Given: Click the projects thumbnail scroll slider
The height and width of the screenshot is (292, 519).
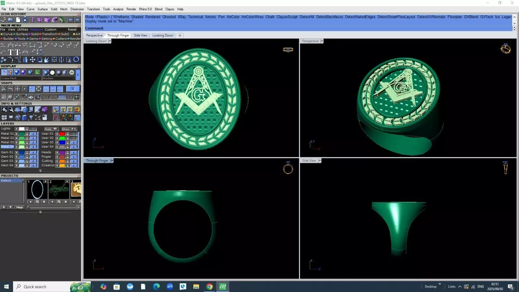Looking at the screenshot, I should pos(28,207).
